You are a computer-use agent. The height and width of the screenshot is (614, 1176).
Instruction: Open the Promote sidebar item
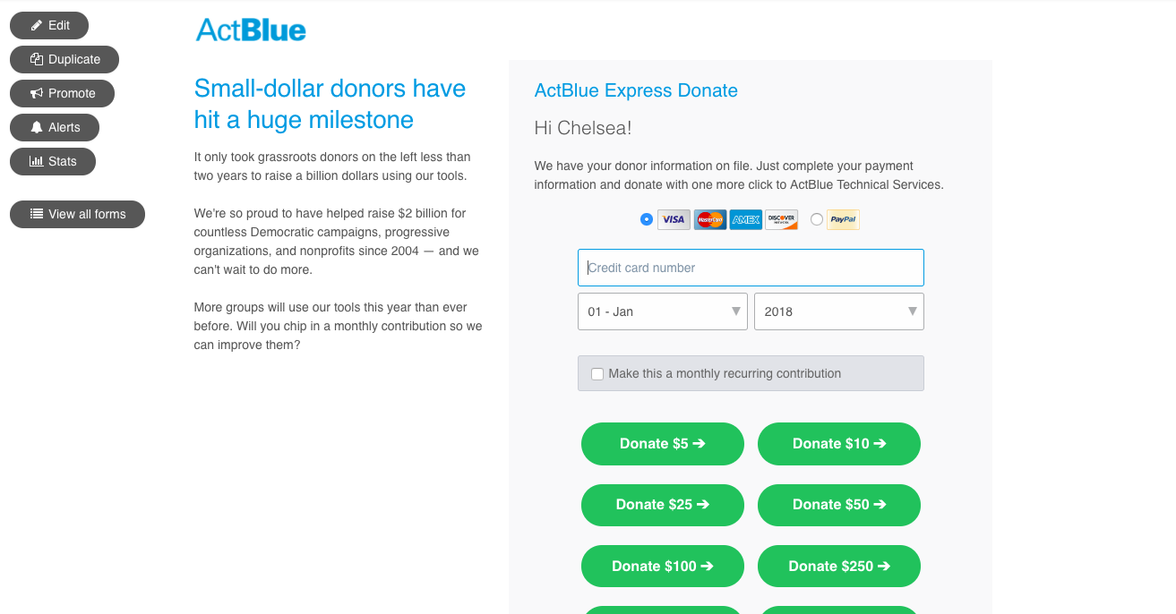[x=62, y=93]
